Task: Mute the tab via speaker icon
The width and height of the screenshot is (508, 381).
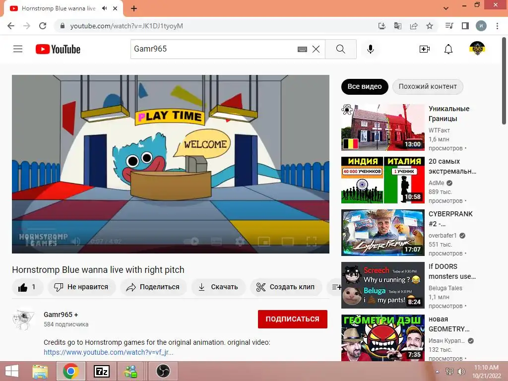Action: pos(104,8)
